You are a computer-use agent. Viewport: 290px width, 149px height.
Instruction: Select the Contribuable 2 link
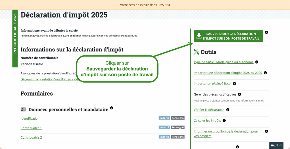(31, 137)
